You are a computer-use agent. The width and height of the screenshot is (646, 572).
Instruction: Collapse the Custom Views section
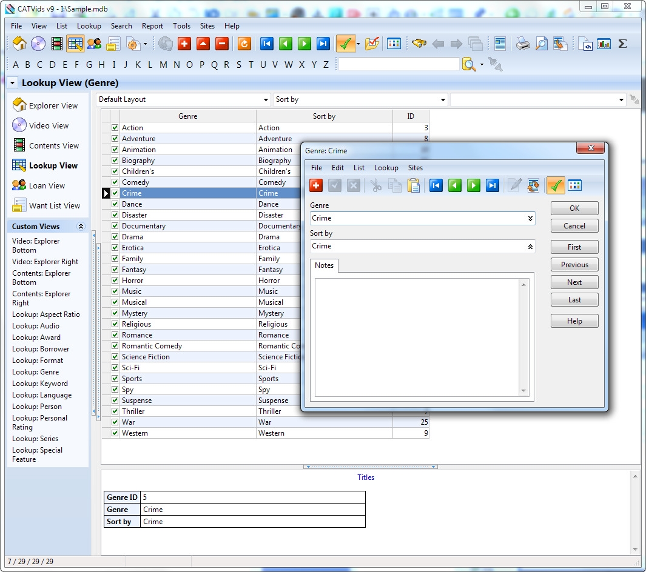pyautogui.click(x=81, y=227)
